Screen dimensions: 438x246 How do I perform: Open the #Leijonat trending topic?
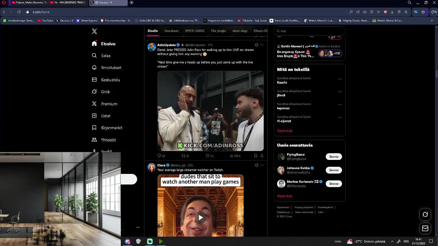click(284, 121)
